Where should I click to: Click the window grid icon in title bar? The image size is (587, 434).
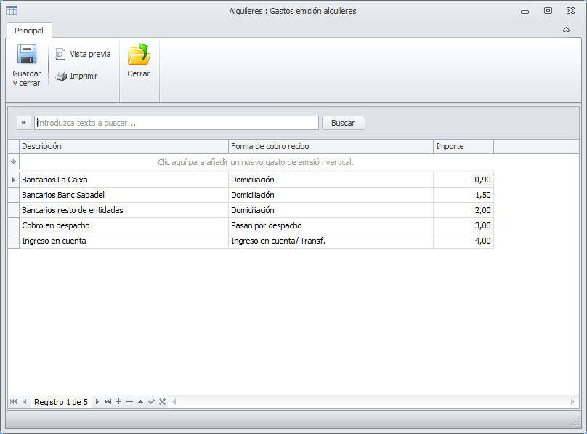click(x=12, y=10)
